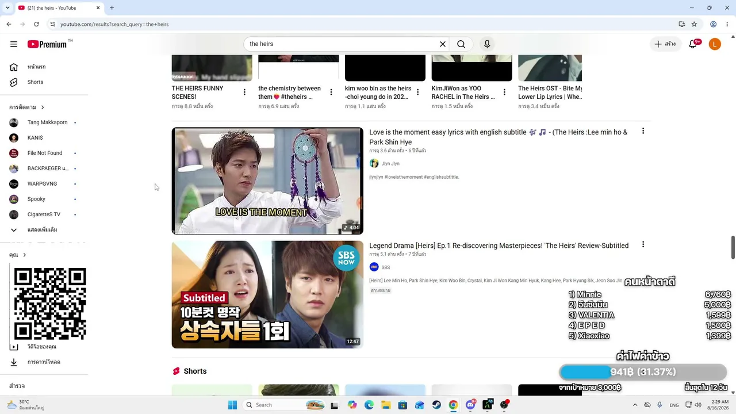736x414 pixels.
Task: Open options for the chemistry between them short
Action: click(331, 92)
